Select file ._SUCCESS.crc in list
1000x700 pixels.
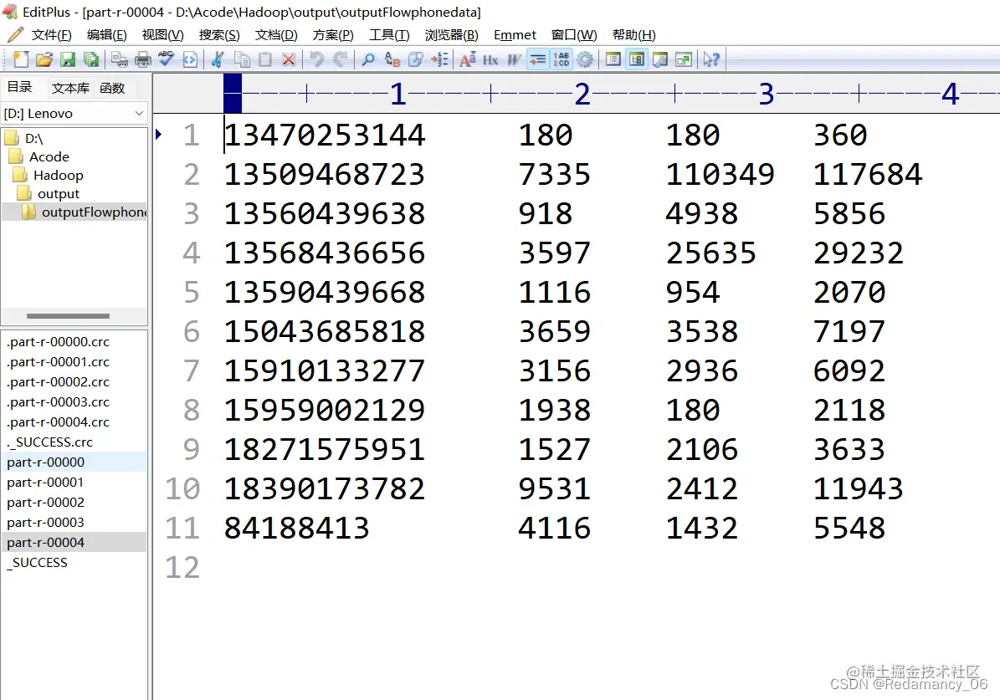point(49,442)
